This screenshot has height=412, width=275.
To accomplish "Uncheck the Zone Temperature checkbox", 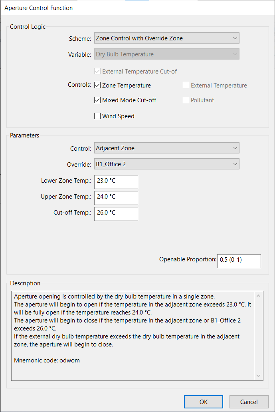I will (97, 85).
